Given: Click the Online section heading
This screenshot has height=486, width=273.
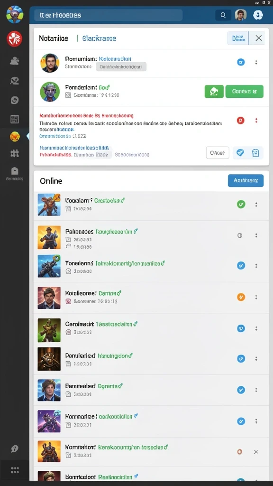Looking at the screenshot, I should (x=51, y=181).
